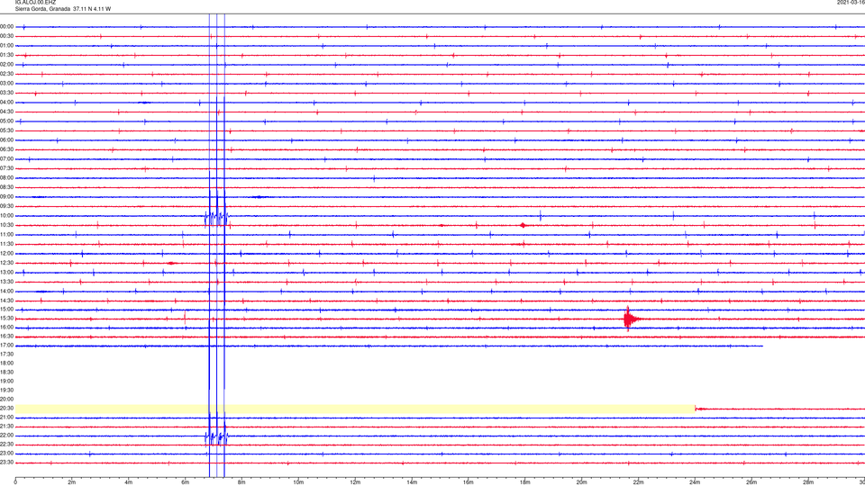Click the 26m tick on time axis
Image resolution: width=865 pixels, height=486 pixels.
tap(751, 482)
